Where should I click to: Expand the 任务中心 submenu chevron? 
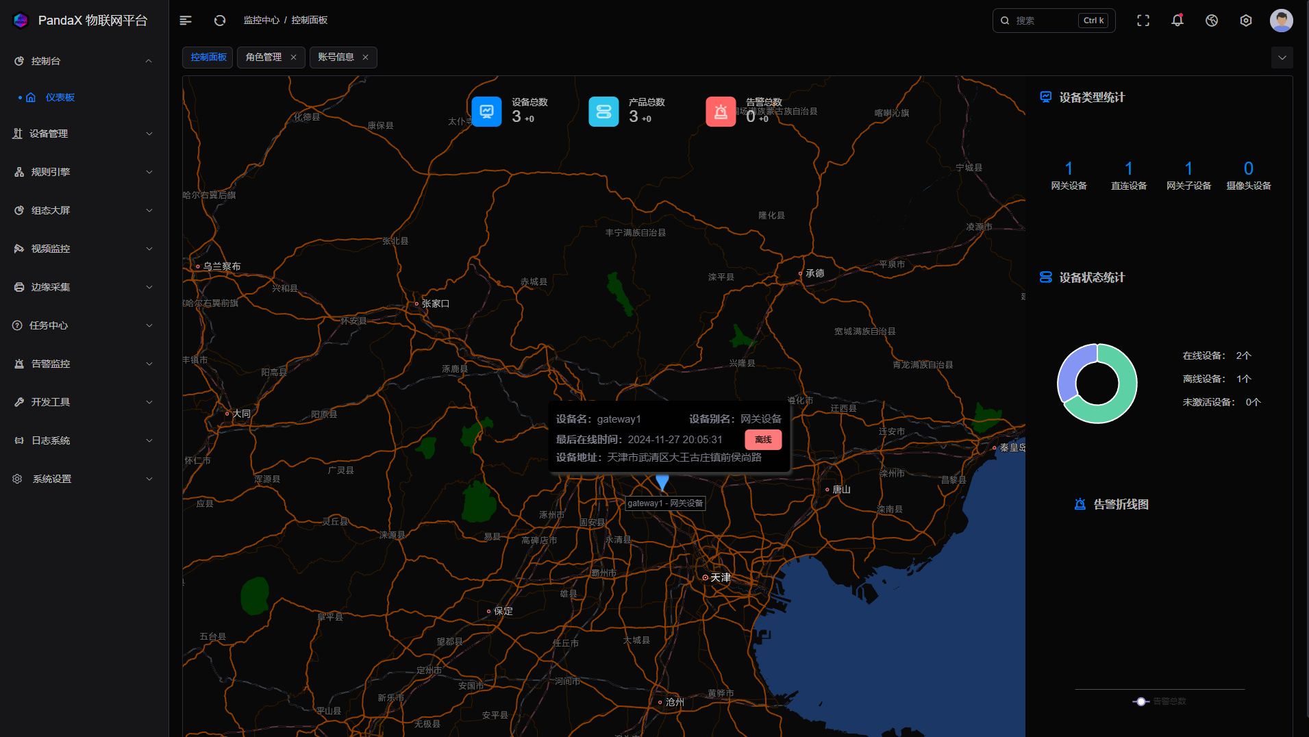coord(149,325)
